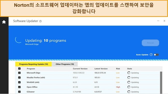The width and height of the screenshot is (168, 94).
Task: Click latest version 106.0.1370.34
Action: coord(100,73)
